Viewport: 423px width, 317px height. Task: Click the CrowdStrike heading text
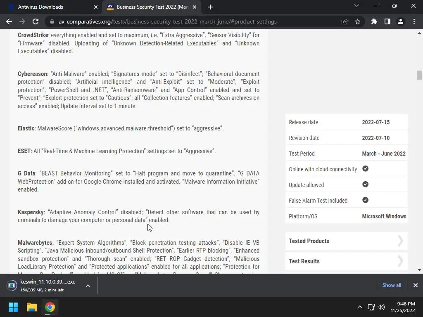pos(33,35)
